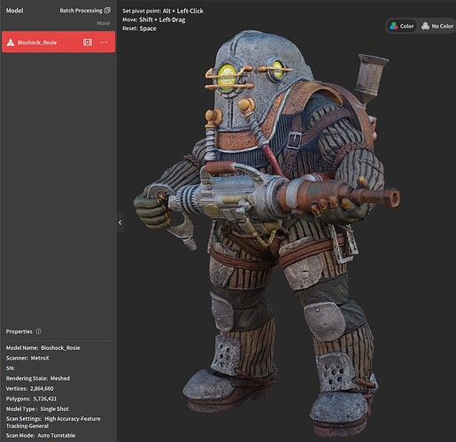The width and height of the screenshot is (456, 442).
Task: Click the Properties info icon
Action: 38,331
